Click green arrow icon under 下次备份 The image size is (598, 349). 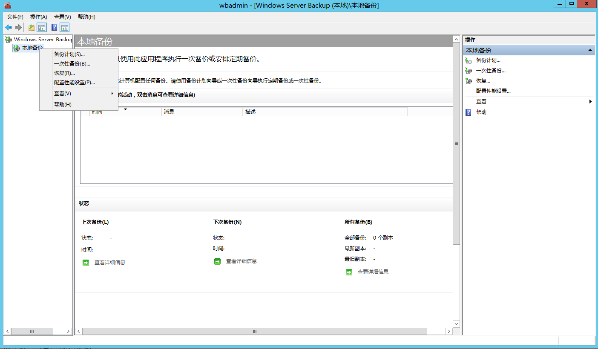(x=218, y=261)
